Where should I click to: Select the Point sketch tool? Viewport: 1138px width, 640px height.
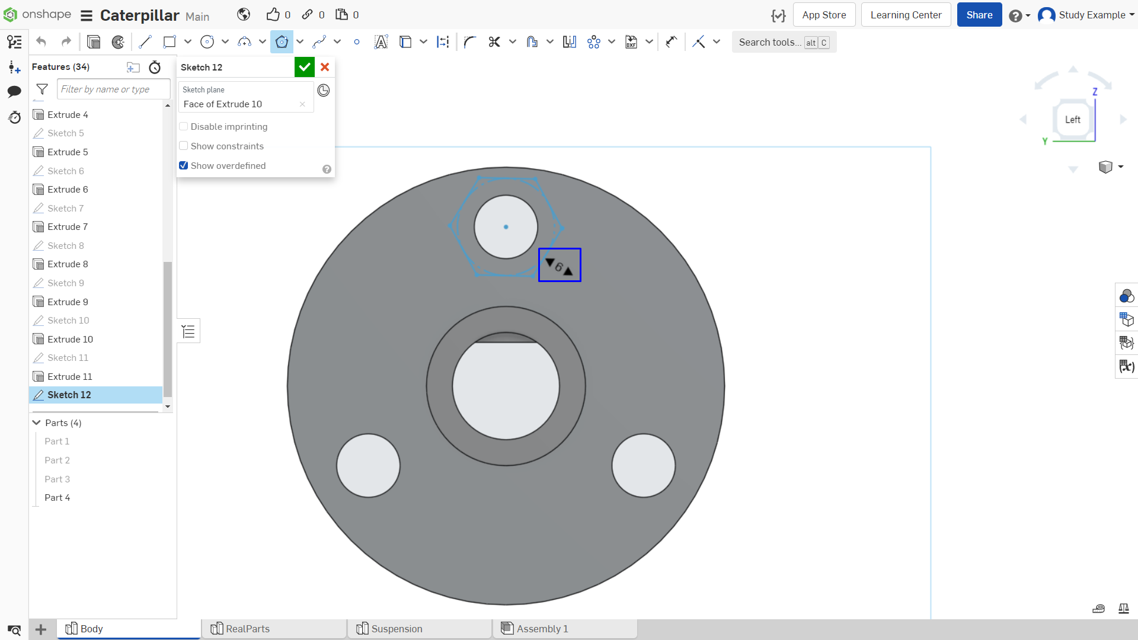pyautogui.click(x=356, y=42)
